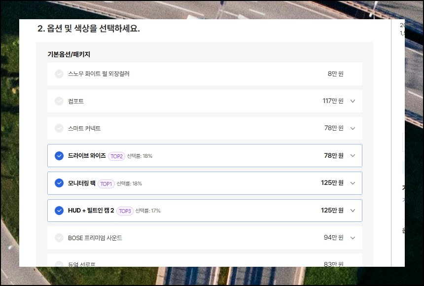Click the BOSE 프리미엄 사운드 label
The height and width of the screenshot is (286, 424).
[x=95, y=238]
